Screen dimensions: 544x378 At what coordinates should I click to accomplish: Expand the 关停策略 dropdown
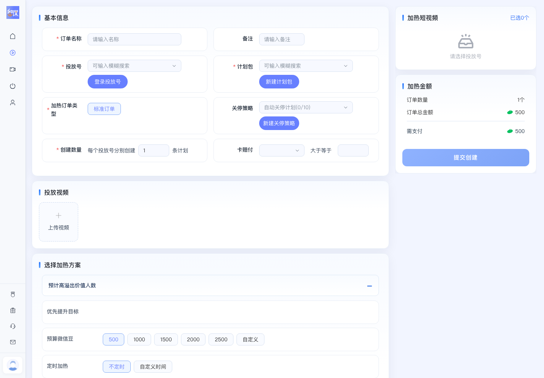coord(306,107)
